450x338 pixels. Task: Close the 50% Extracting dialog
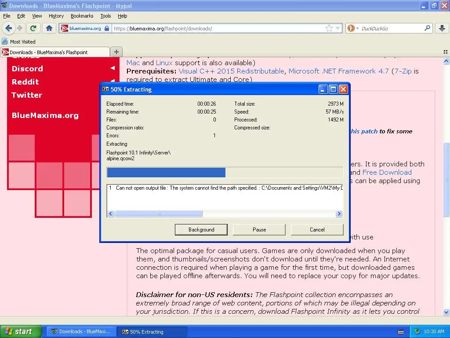343,89
